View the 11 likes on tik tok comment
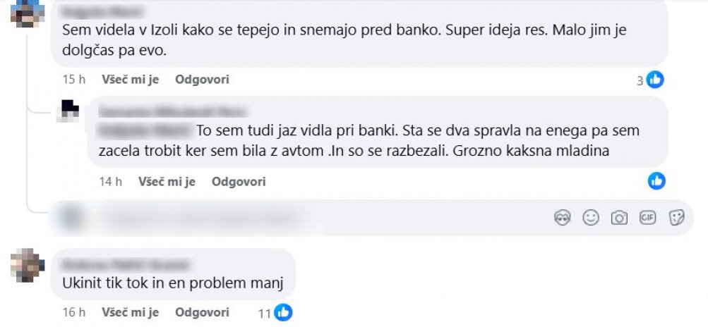Screen dimensions: 708x327 tap(275, 312)
